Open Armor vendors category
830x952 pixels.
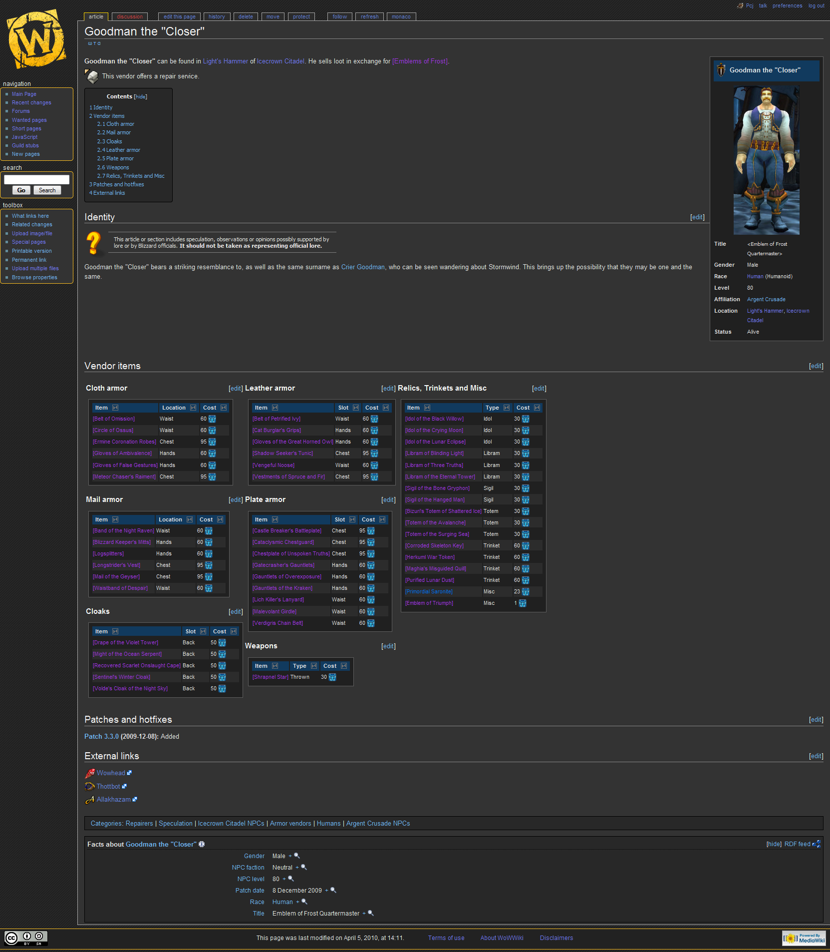[290, 824]
